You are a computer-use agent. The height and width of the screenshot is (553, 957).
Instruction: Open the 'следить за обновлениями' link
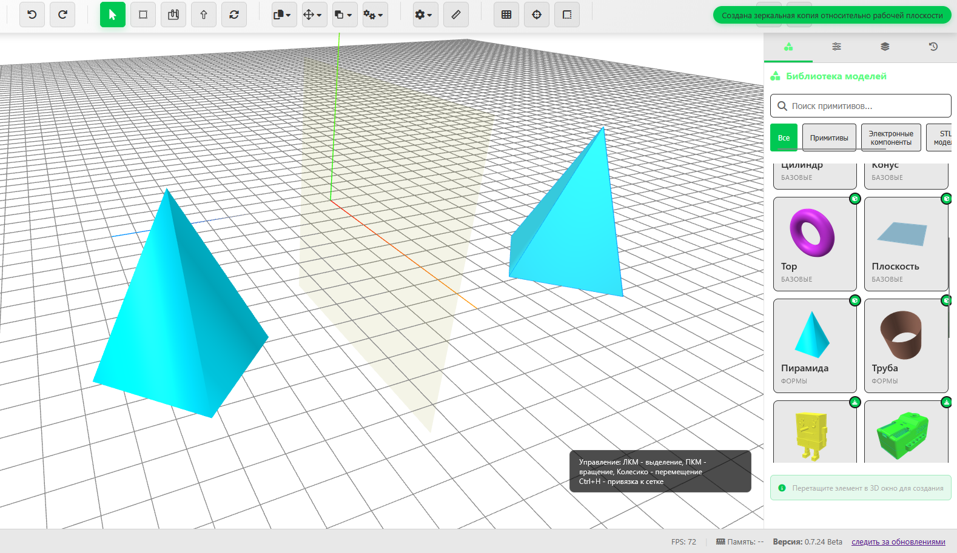pos(898,542)
